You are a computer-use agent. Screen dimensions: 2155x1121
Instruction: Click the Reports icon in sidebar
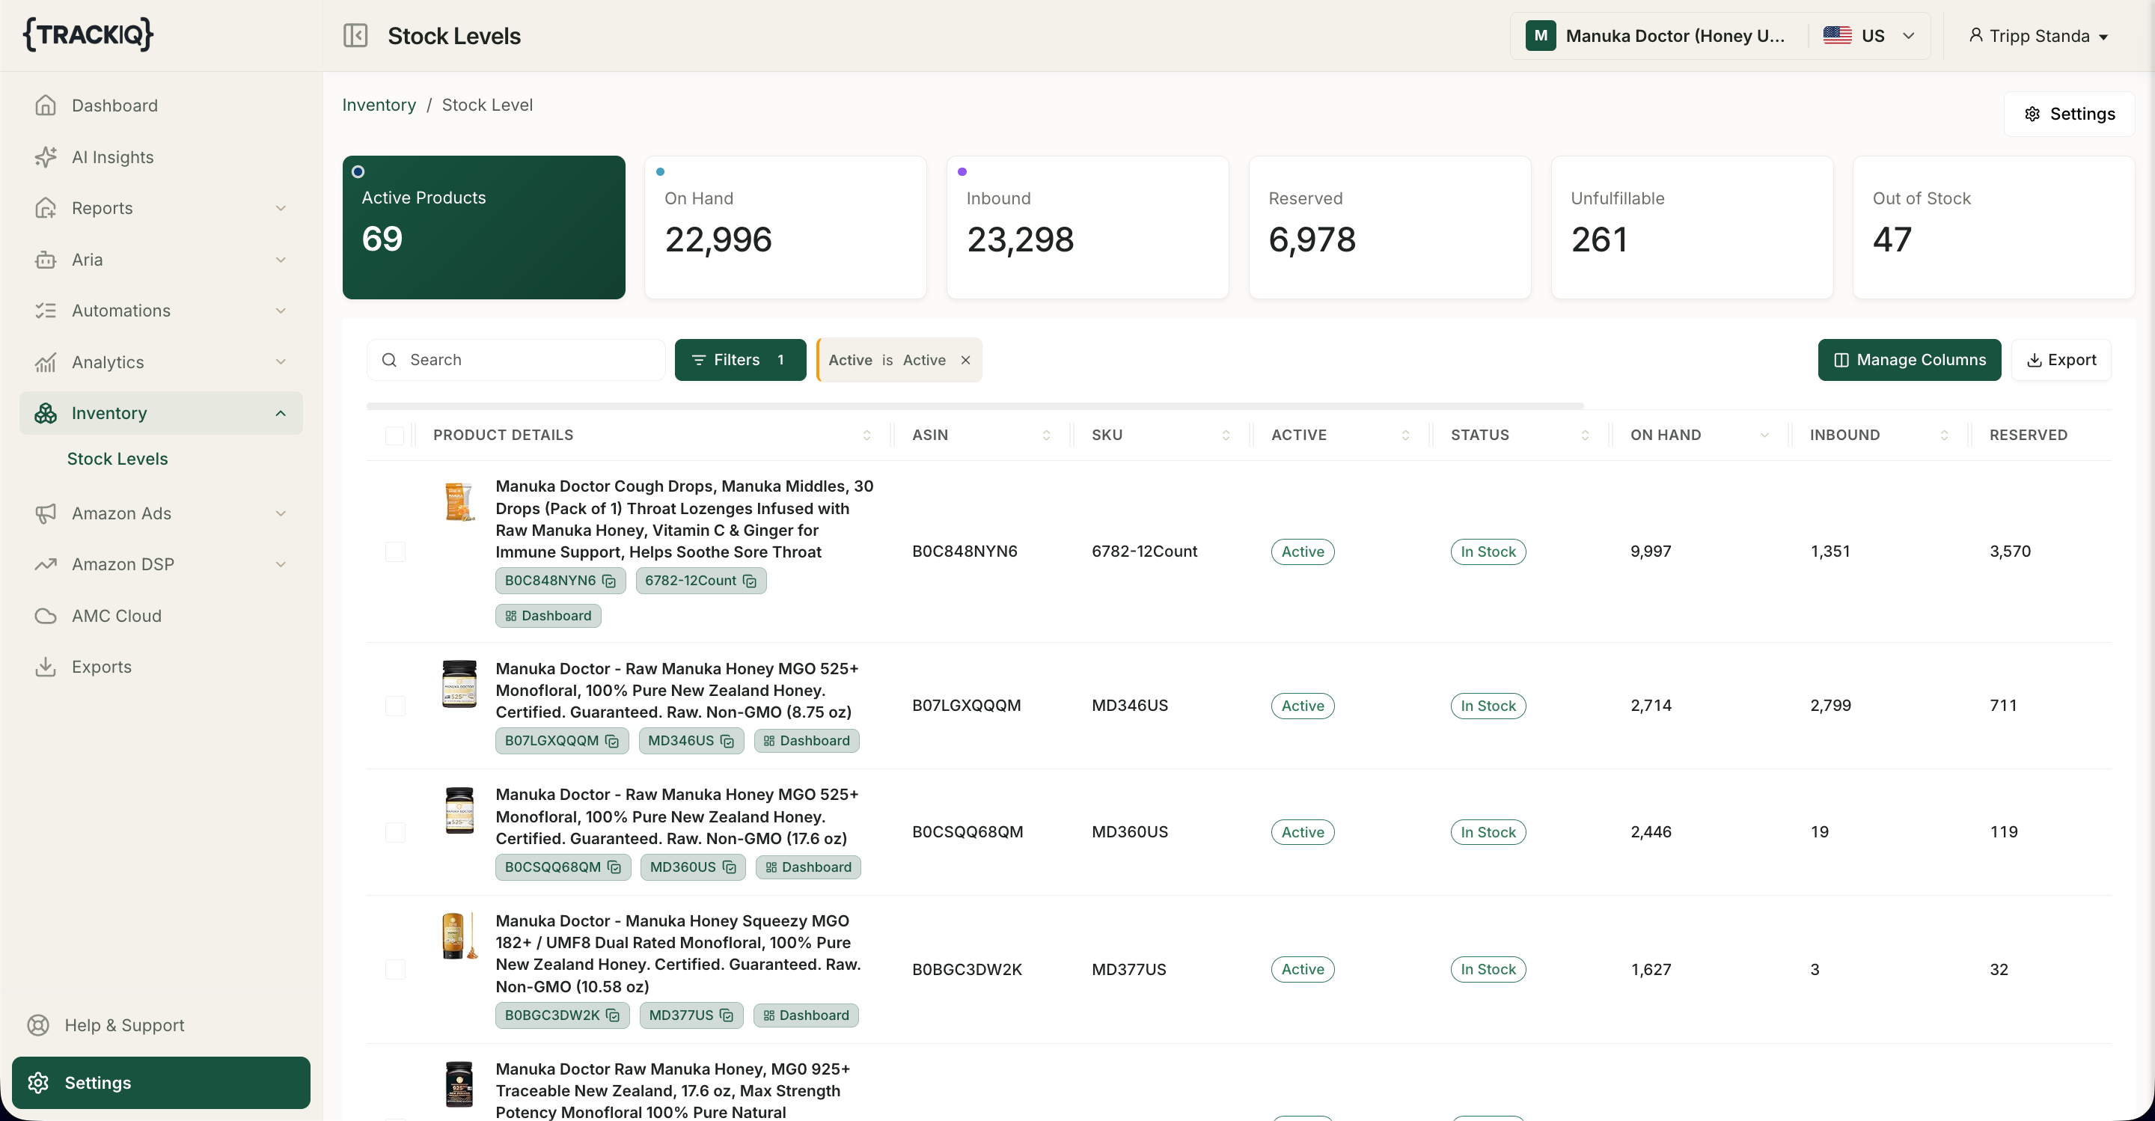pos(46,208)
